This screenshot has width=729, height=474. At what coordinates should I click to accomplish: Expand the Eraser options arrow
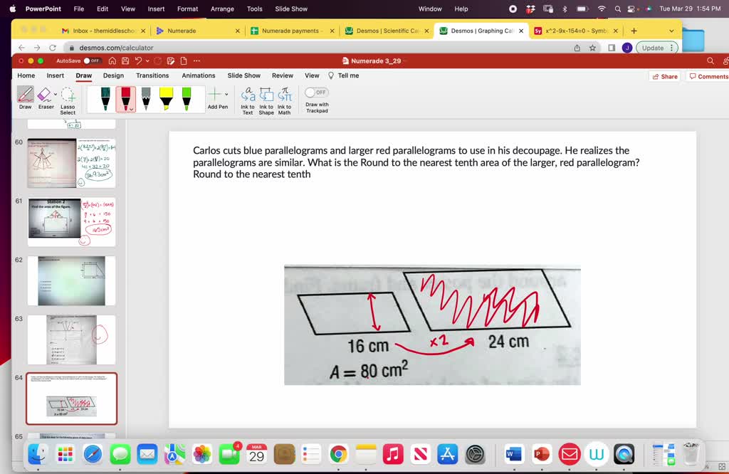click(x=56, y=94)
